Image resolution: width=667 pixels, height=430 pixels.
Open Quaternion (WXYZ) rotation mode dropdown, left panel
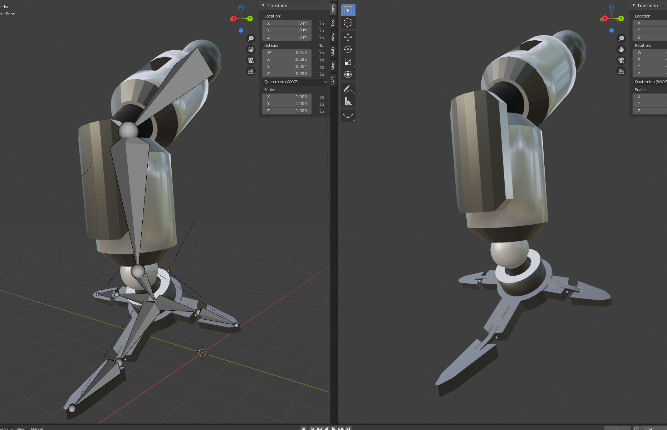(295, 82)
